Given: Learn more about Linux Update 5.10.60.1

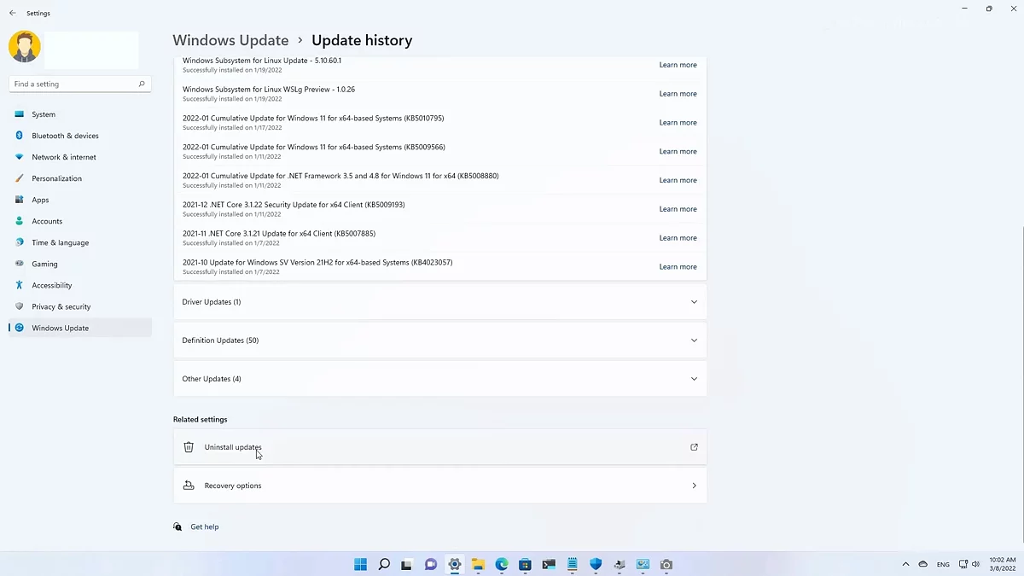Looking at the screenshot, I should click(x=678, y=65).
